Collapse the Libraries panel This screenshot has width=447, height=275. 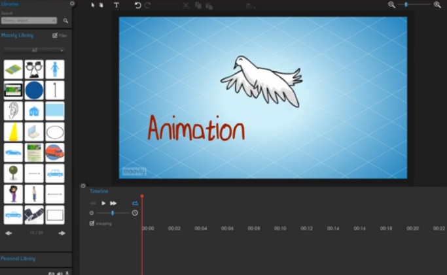(x=72, y=4)
